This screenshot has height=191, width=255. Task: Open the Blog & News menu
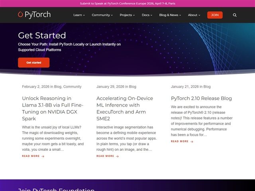[170, 15]
